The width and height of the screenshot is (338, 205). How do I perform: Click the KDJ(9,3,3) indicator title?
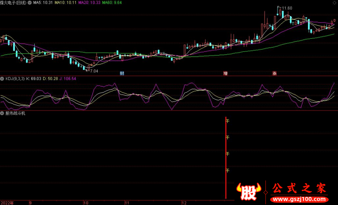(x=15, y=79)
